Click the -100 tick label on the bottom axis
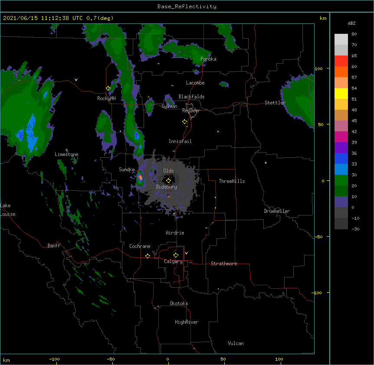 click(x=54, y=359)
